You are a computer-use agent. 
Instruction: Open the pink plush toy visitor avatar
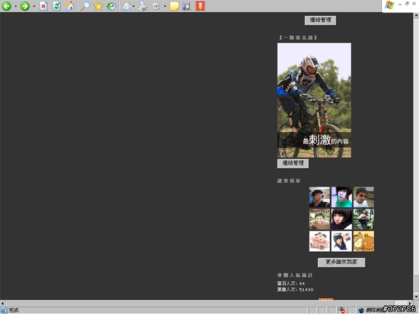coord(319,241)
